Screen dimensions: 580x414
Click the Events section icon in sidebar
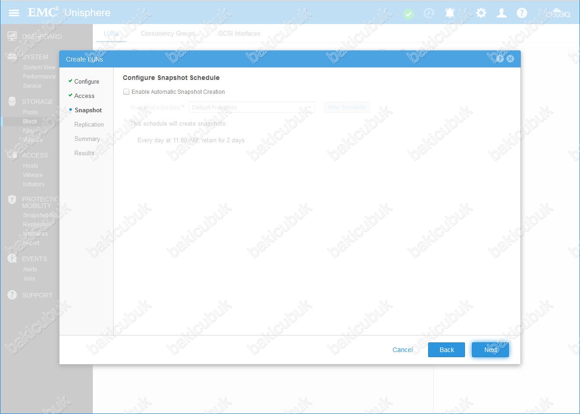(12, 259)
